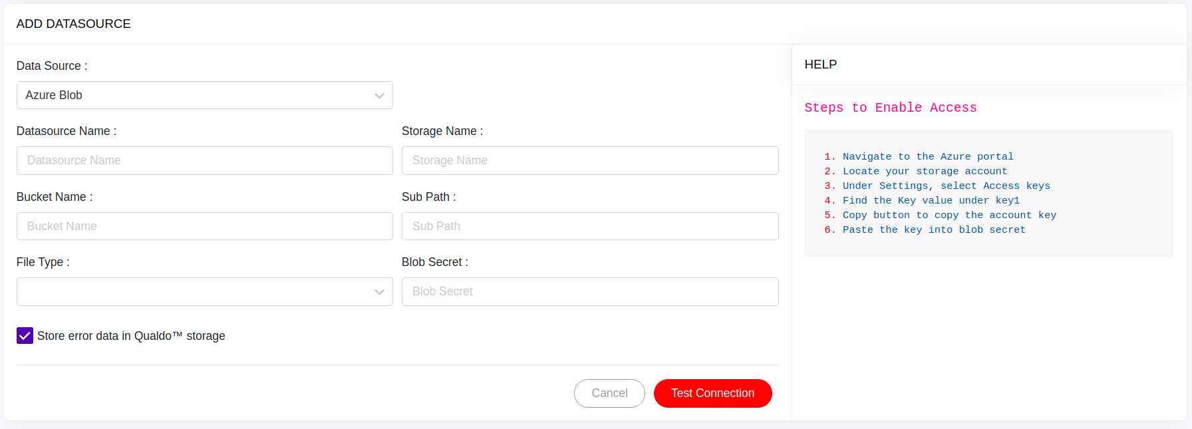
Task: Click the Blob Secret field label
Action: click(x=434, y=262)
